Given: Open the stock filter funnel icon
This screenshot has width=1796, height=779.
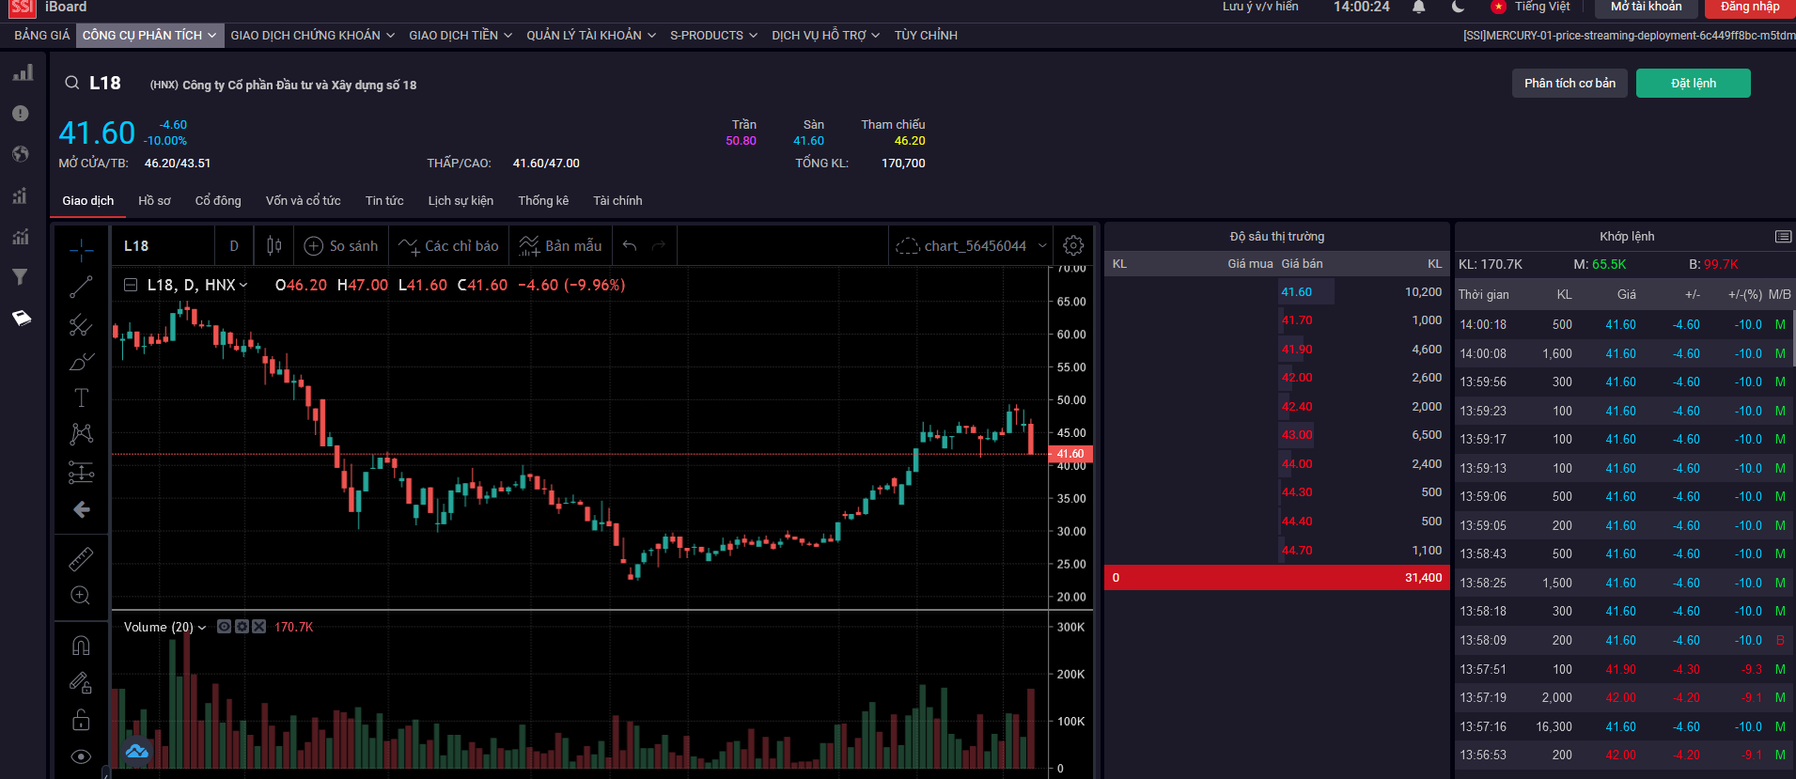Looking at the screenshot, I should [x=20, y=276].
